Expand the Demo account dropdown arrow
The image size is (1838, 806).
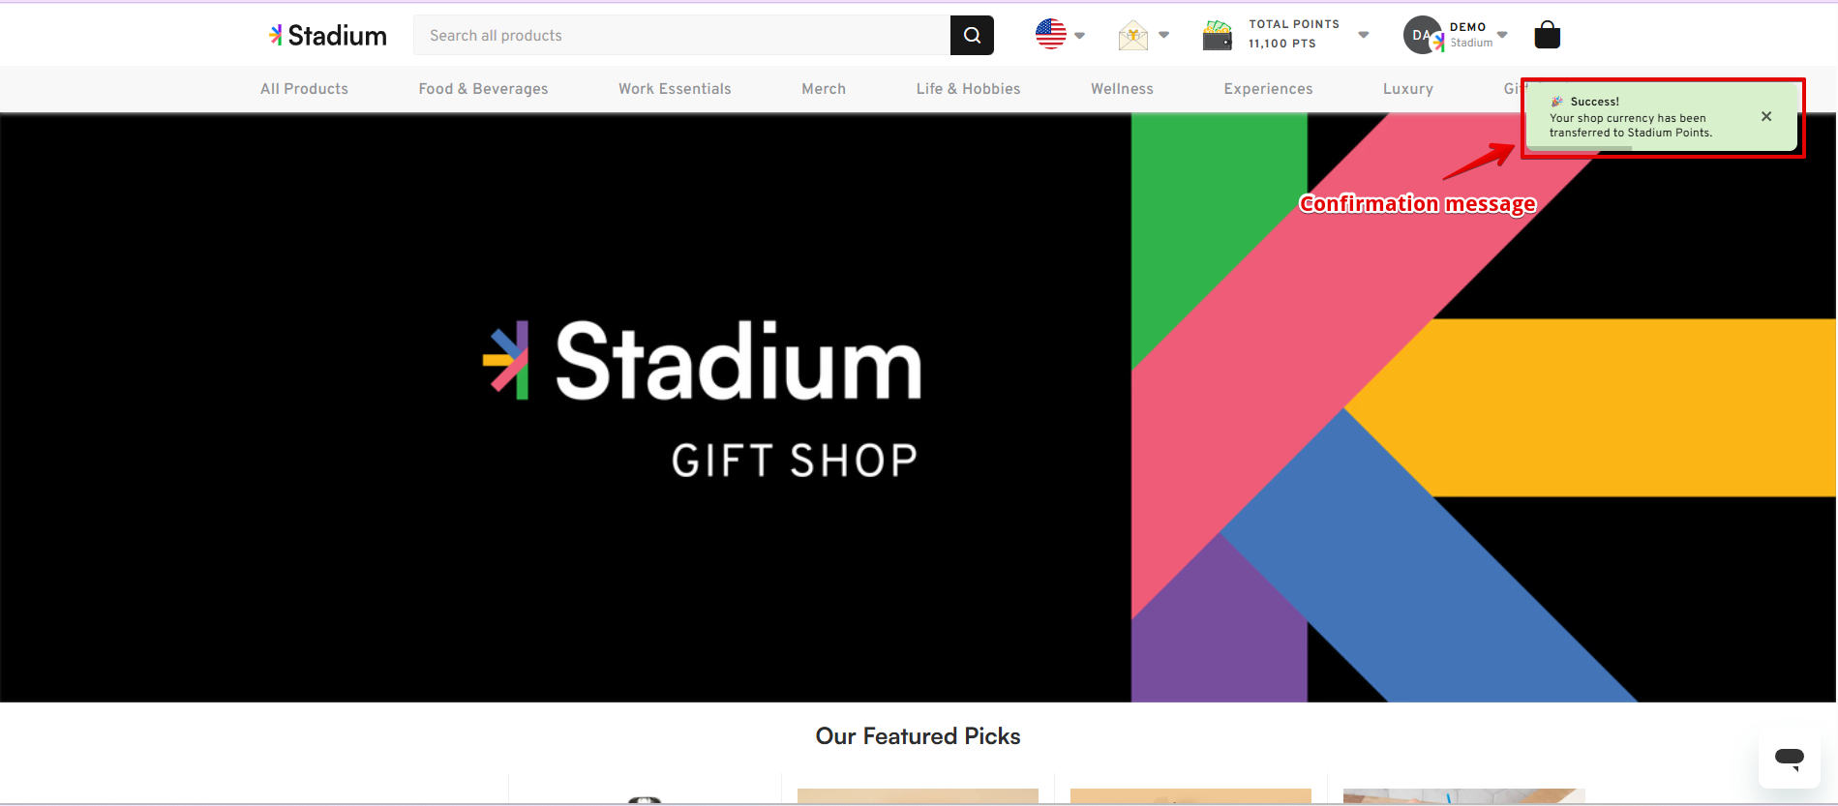click(x=1502, y=35)
